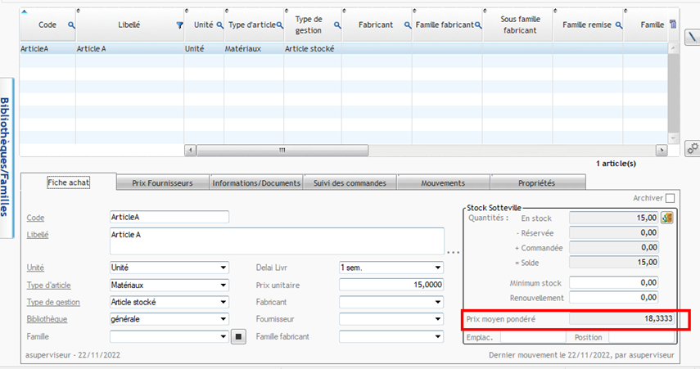The height and width of the screenshot is (369, 700).
Task: Click the search icon in Fabricant column
Action: click(x=407, y=25)
